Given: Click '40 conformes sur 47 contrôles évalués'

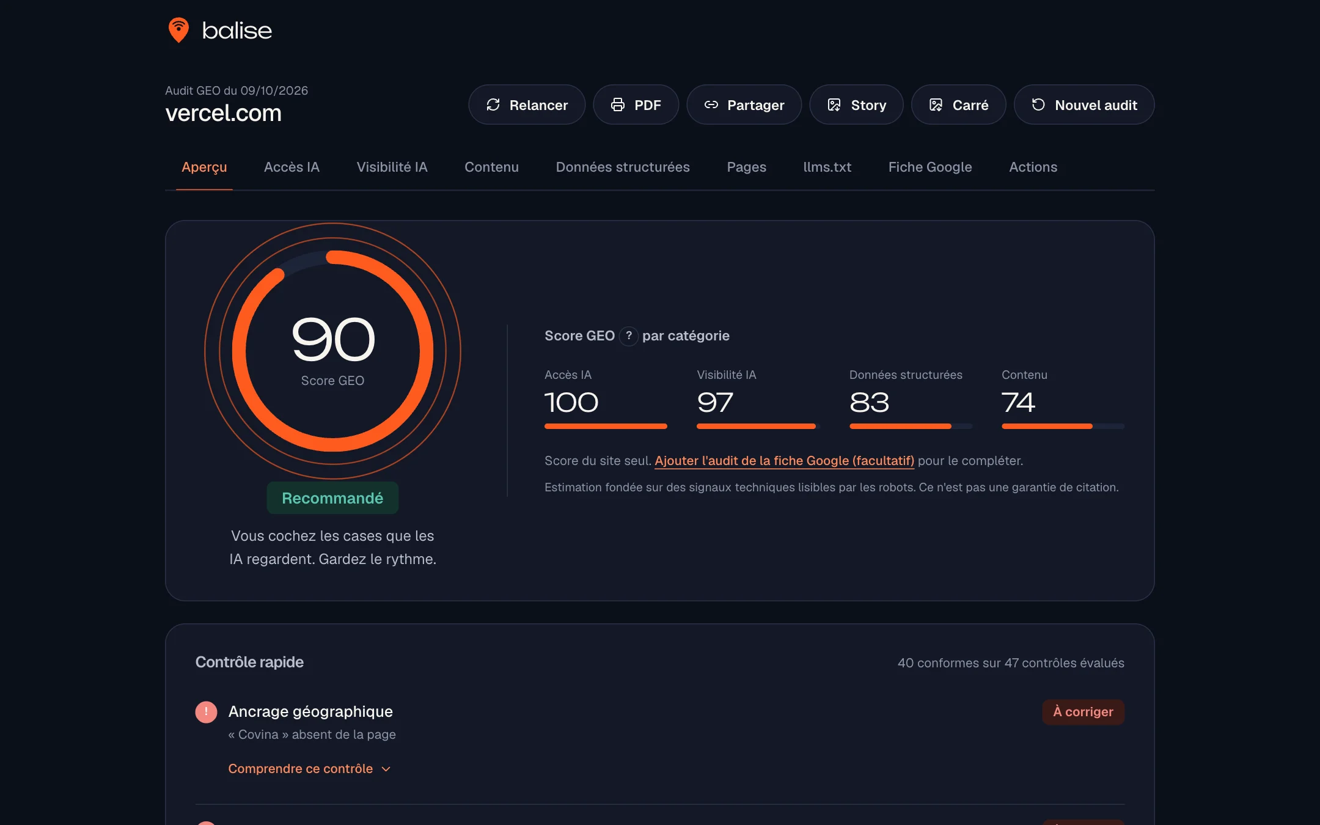Looking at the screenshot, I should (1011, 663).
